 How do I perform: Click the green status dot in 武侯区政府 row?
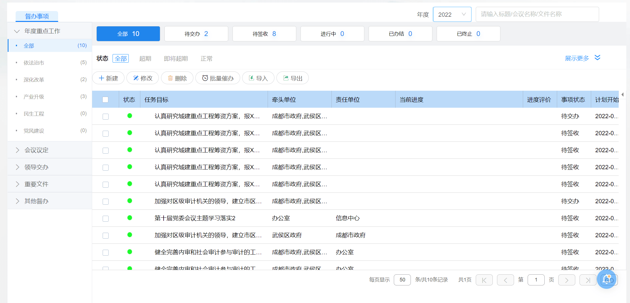pyautogui.click(x=130, y=235)
